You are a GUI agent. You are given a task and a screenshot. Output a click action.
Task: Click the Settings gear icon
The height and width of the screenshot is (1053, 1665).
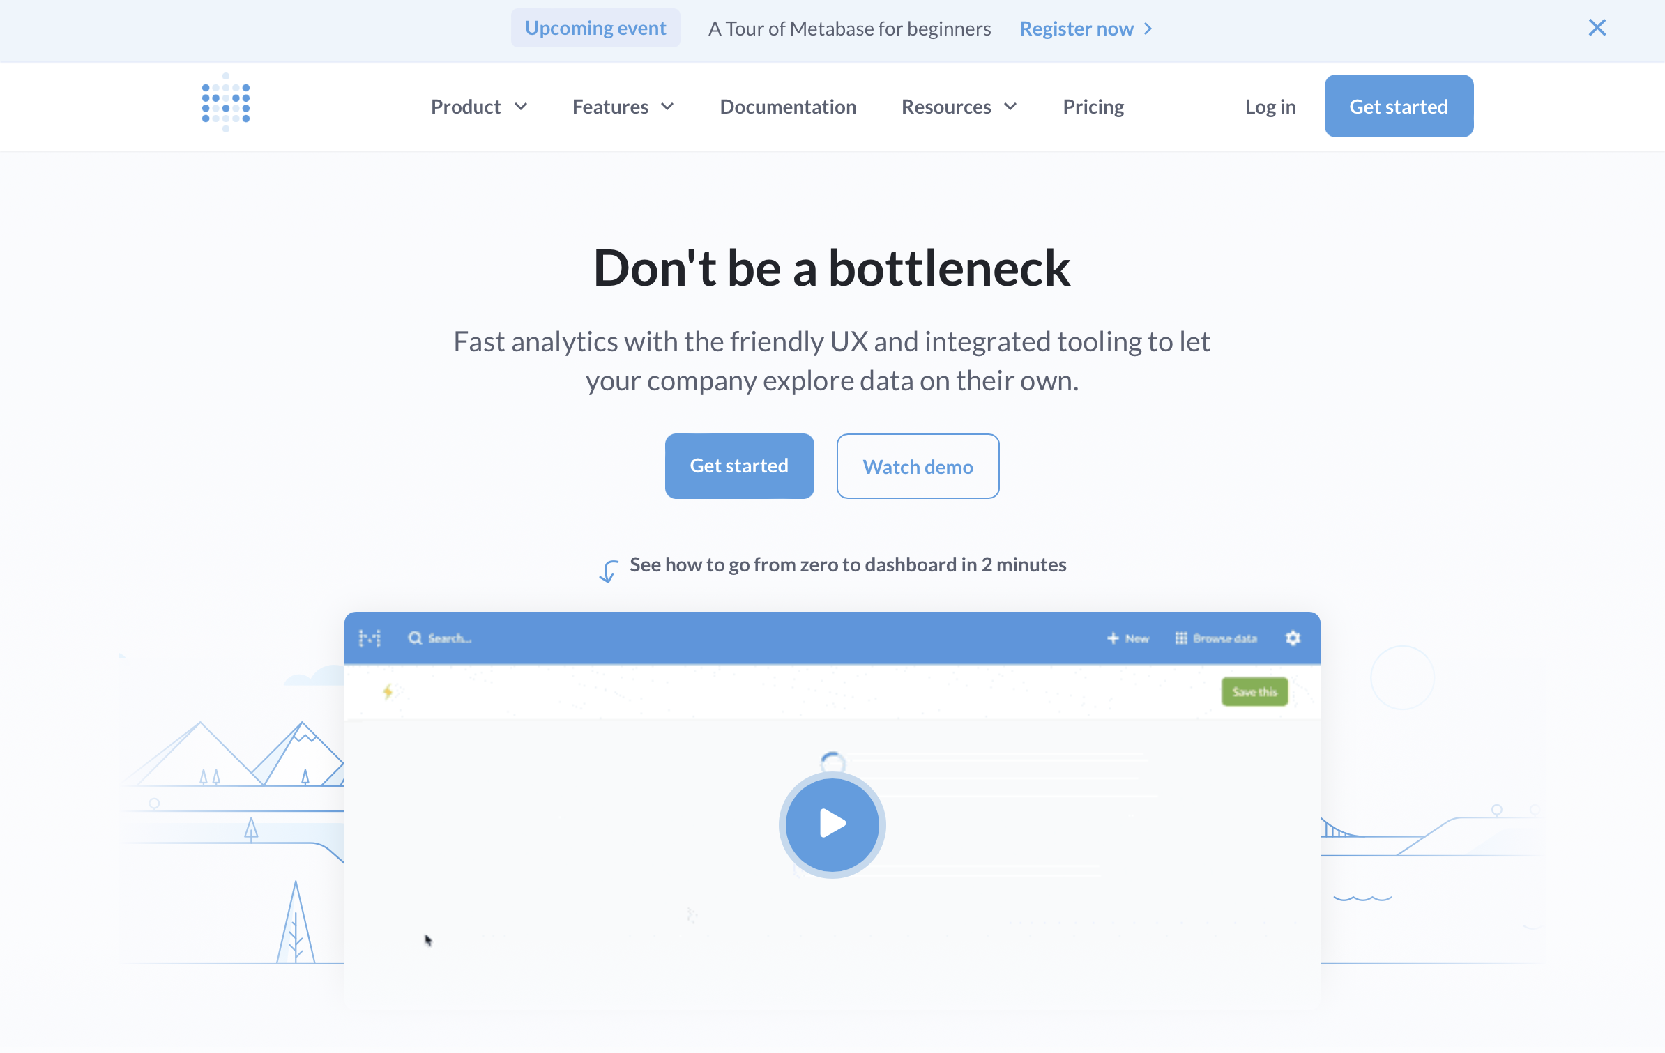tap(1293, 637)
